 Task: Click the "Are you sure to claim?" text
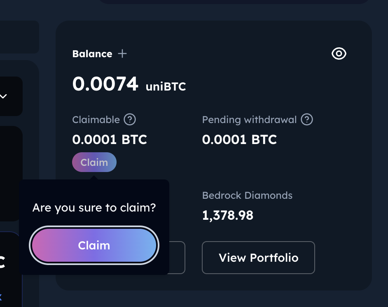tap(94, 207)
